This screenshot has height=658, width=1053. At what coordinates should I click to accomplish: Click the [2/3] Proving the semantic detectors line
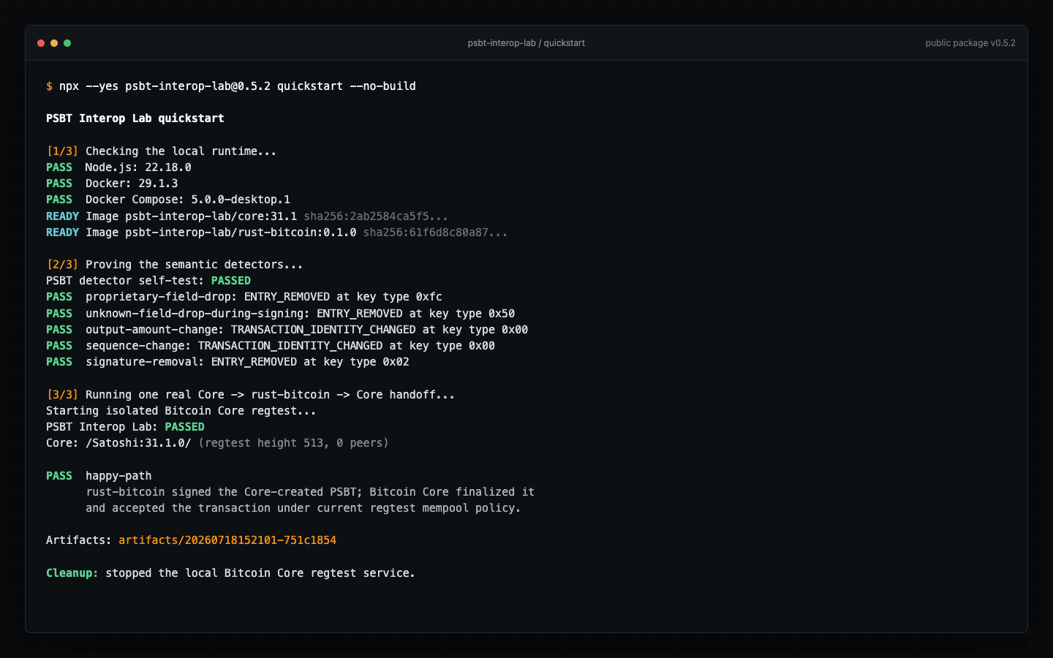tap(175, 265)
